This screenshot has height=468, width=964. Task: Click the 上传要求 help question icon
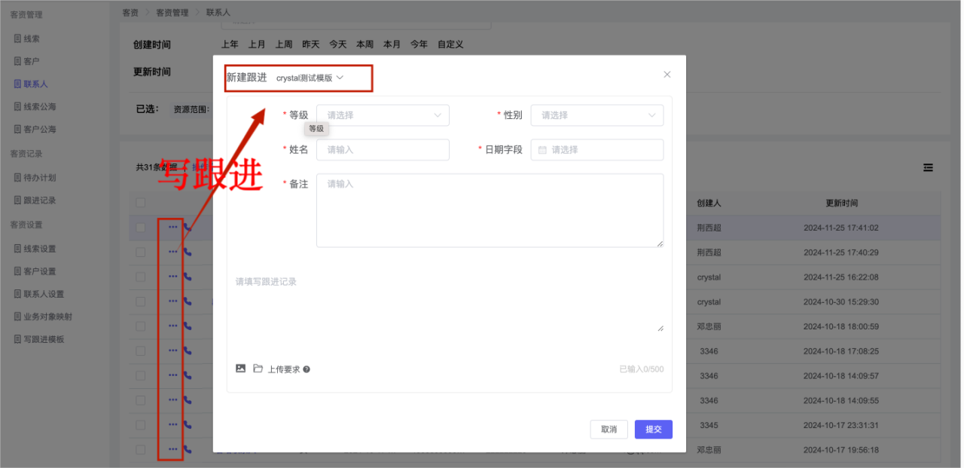tap(307, 369)
